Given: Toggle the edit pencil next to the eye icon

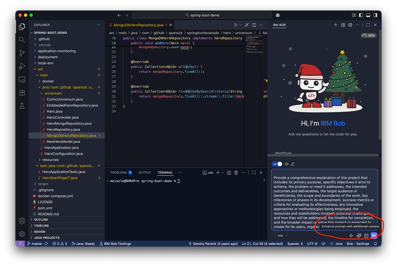Looking at the screenshot, I should 293,164.
